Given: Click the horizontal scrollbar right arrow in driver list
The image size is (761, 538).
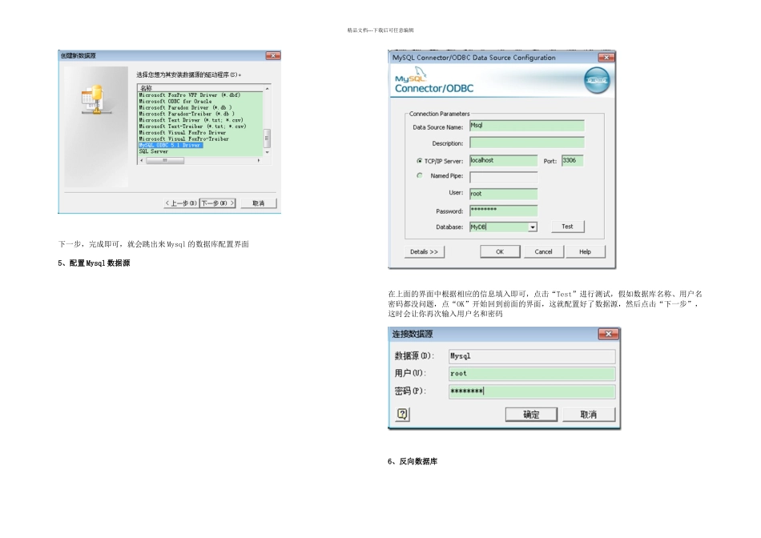Looking at the screenshot, I should point(259,160).
